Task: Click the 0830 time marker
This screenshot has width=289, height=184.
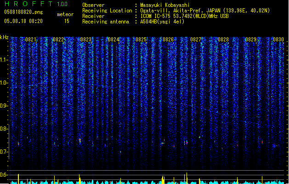Action: pyautogui.click(x=278, y=40)
